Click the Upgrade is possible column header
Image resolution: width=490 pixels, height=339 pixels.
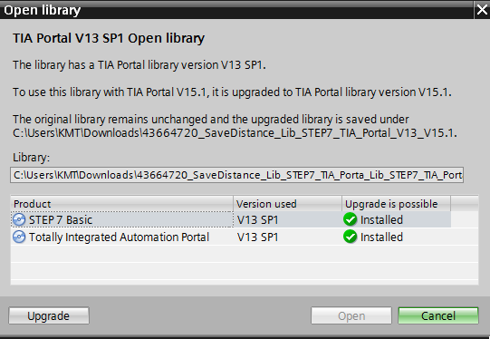396,204
